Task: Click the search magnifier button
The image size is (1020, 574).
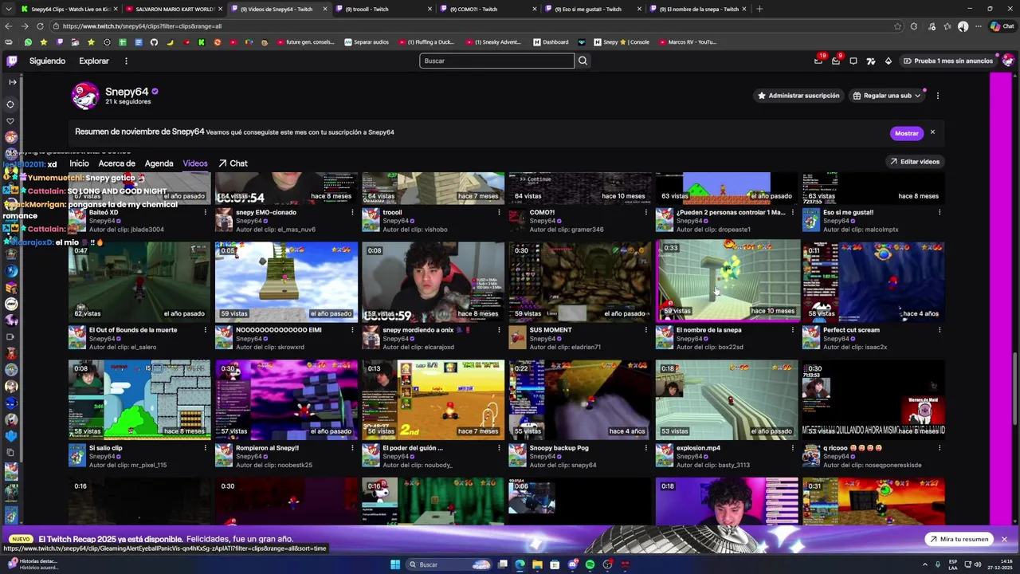Action: click(x=583, y=61)
